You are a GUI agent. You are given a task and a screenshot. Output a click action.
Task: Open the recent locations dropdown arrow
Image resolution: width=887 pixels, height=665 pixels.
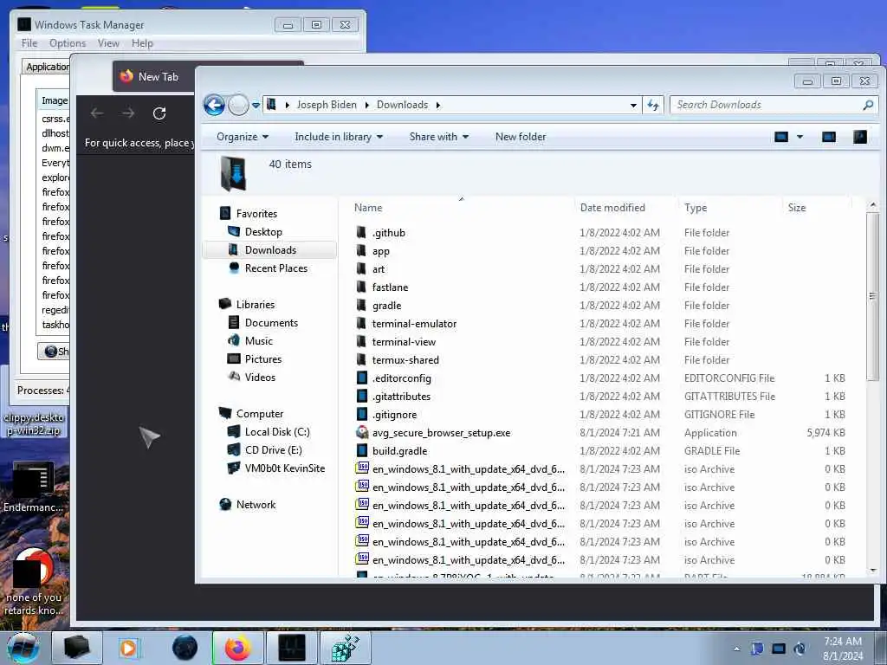[x=256, y=105]
